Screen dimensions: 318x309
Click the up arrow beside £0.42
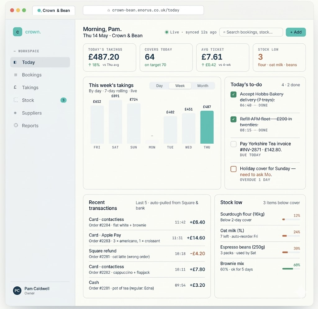coord(203,65)
